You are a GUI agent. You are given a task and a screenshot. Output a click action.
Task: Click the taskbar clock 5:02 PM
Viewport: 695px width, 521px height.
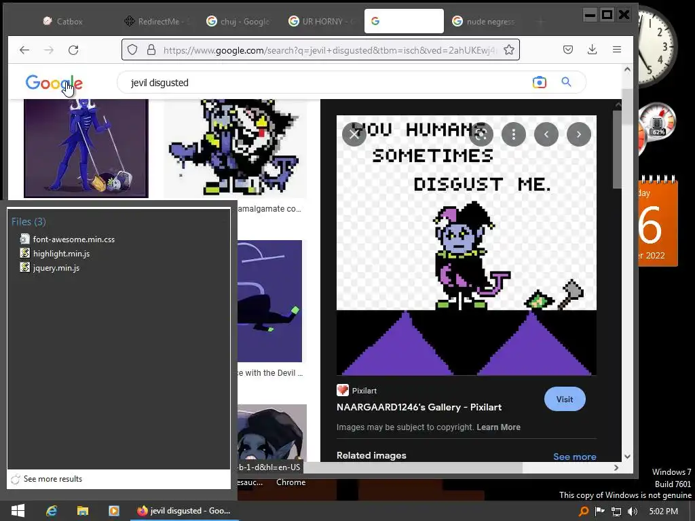click(x=663, y=512)
